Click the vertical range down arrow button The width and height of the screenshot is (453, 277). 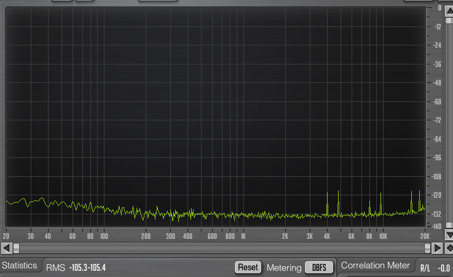click(x=449, y=235)
